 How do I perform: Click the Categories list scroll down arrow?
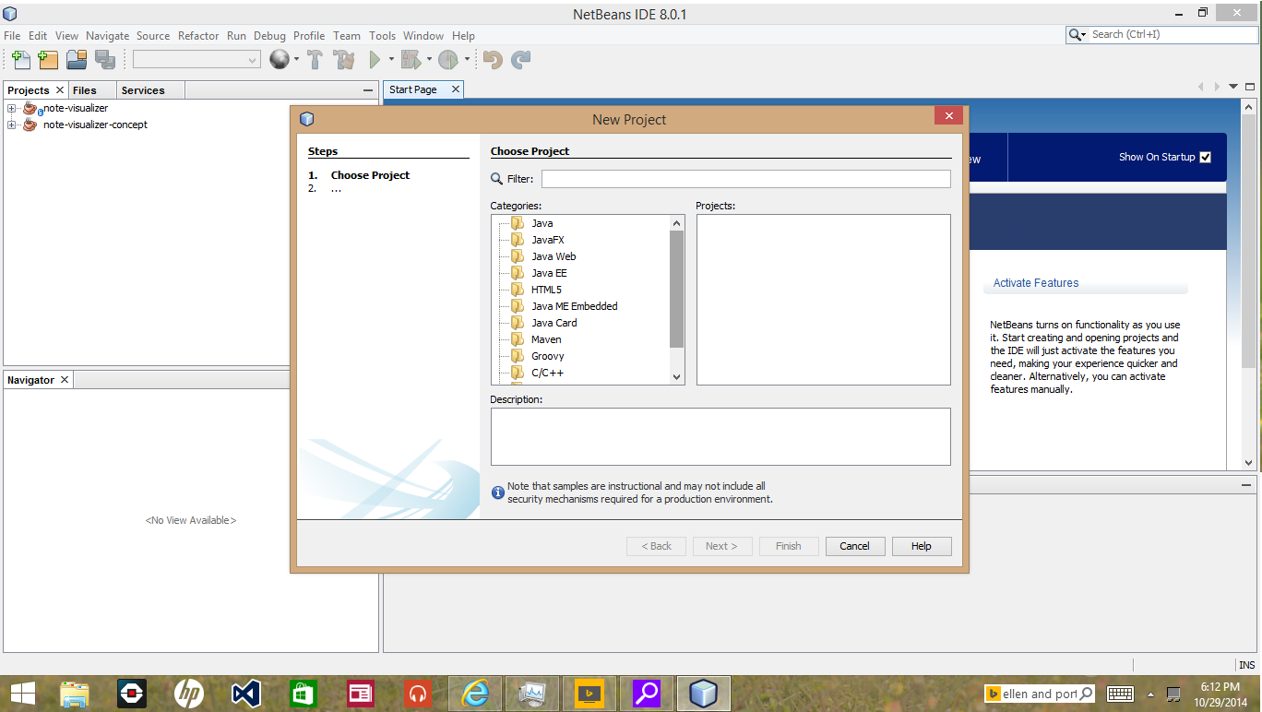[x=676, y=376]
